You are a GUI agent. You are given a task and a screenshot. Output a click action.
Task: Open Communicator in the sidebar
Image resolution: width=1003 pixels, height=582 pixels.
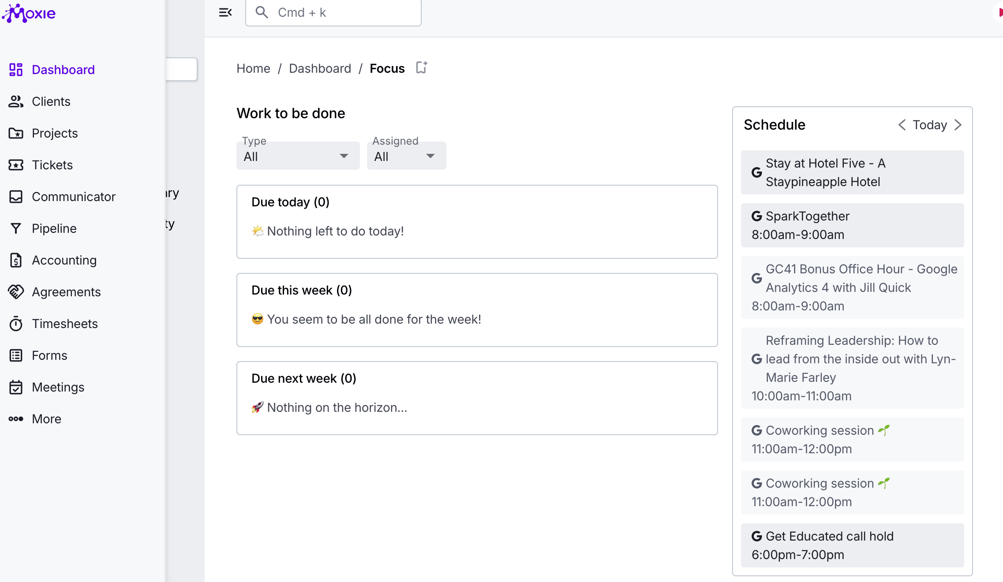click(74, 197)
